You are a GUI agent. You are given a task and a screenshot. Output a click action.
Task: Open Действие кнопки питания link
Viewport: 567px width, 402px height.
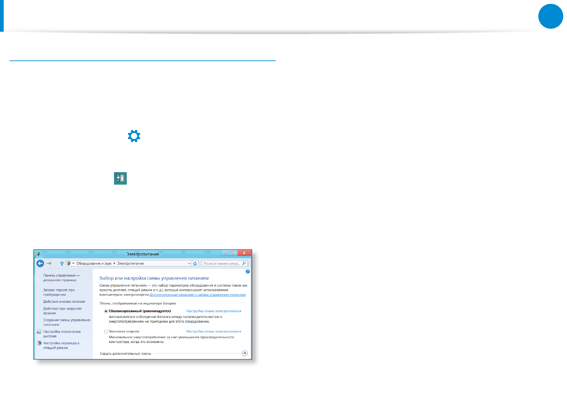coord(64,302)
